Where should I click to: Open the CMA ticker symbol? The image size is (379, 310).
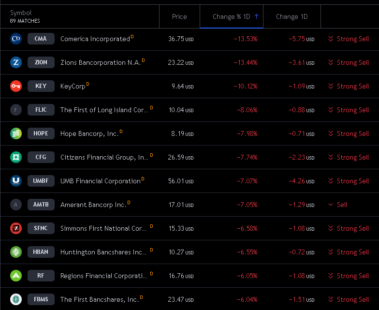tap(41, 39)
